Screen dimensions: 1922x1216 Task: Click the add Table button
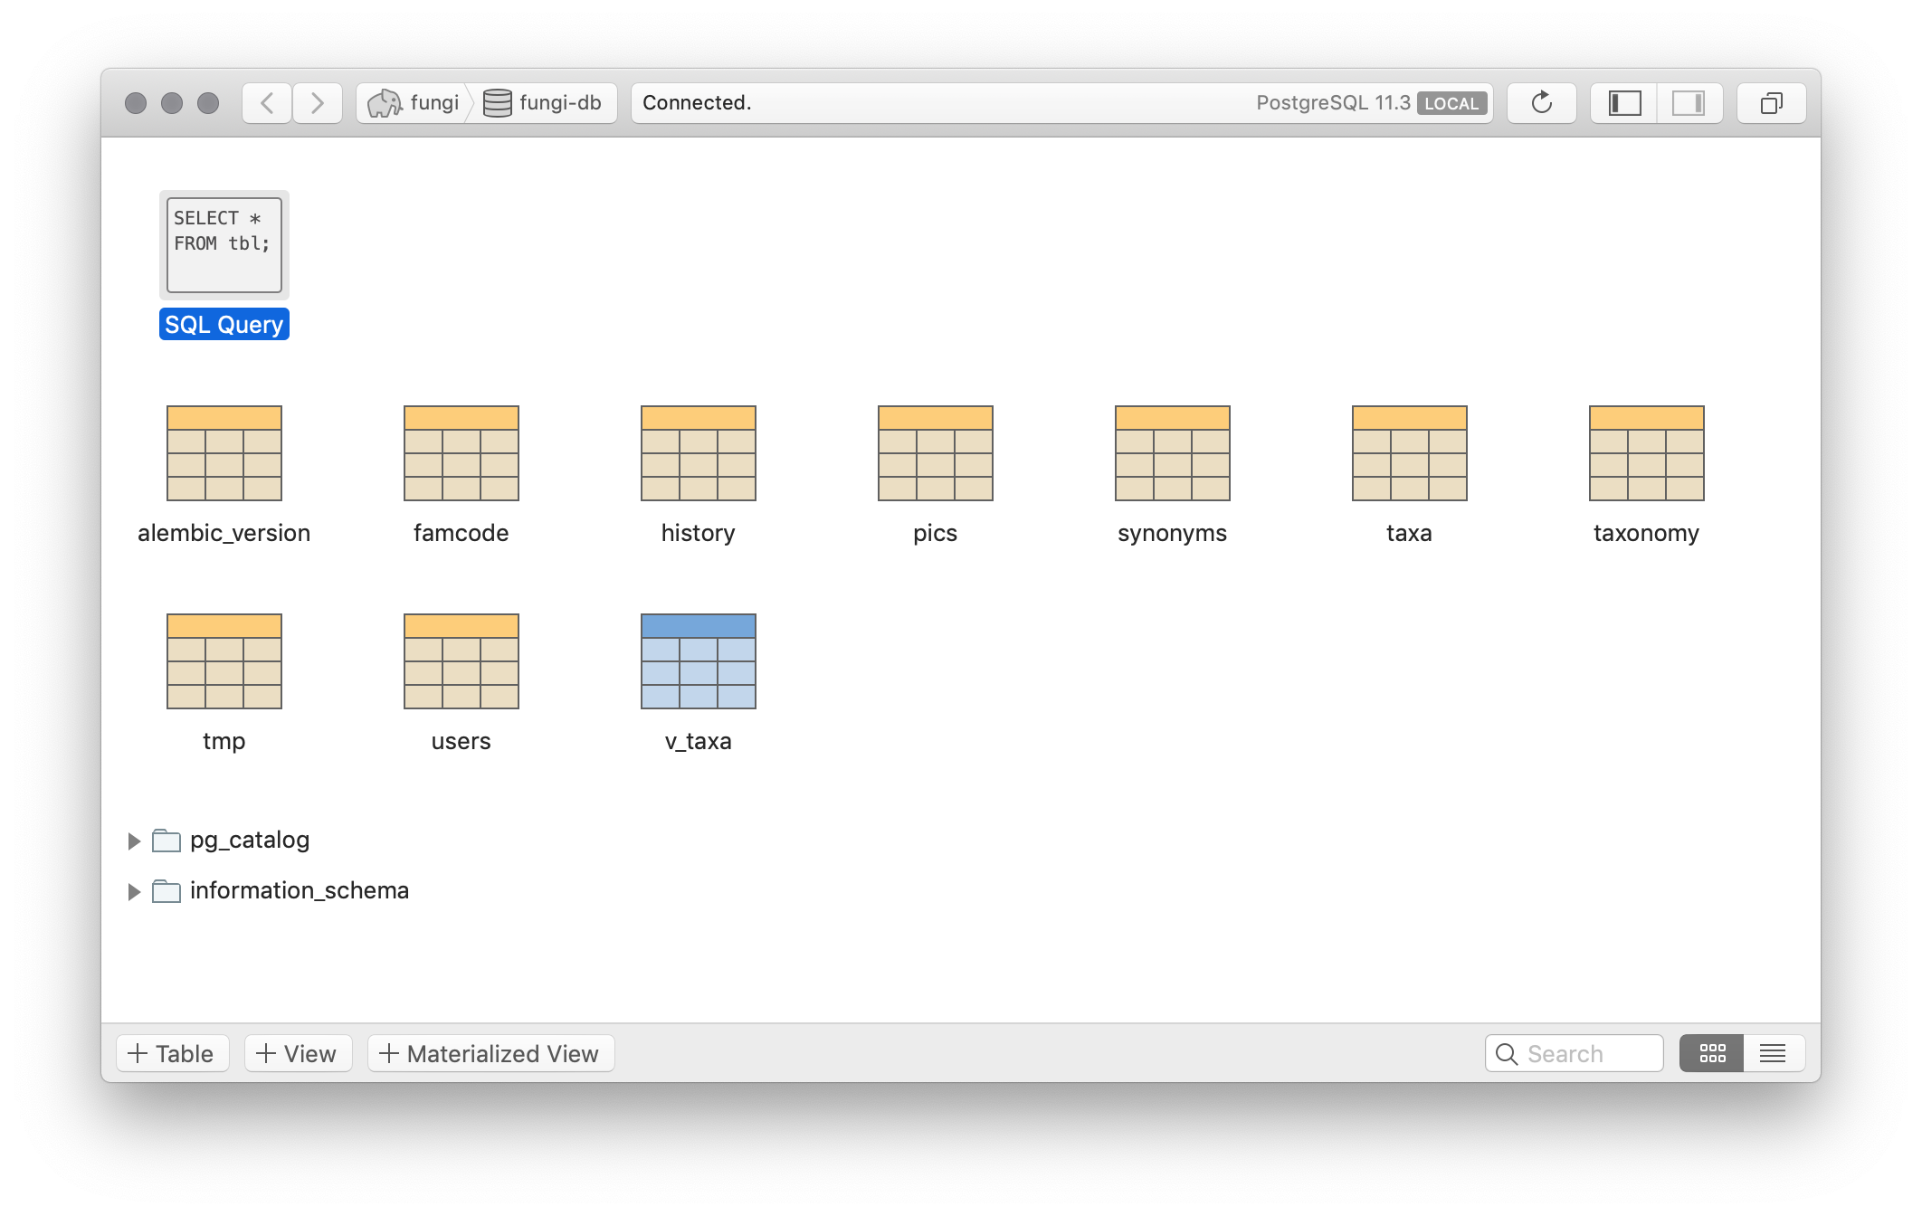(172, 1053)
